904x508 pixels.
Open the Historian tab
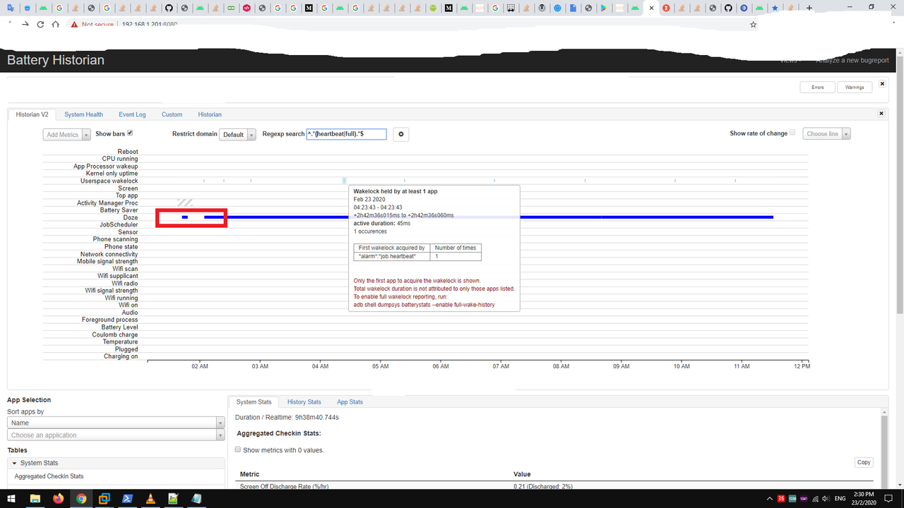coord(210,114)
